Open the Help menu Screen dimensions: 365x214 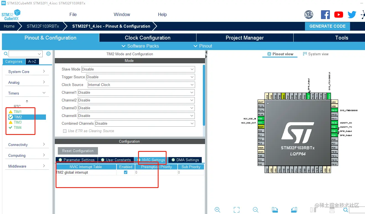coord(162,15)
